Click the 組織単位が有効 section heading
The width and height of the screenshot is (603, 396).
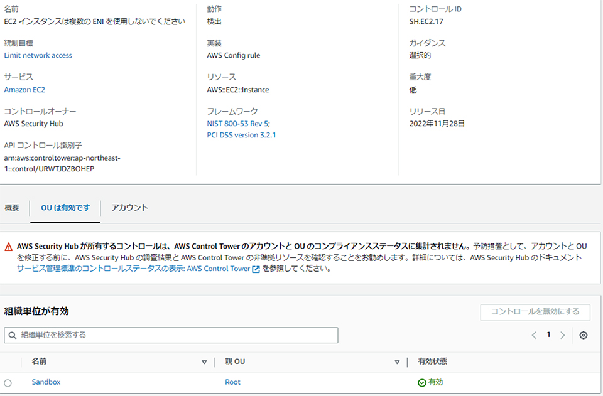(36, 311)
